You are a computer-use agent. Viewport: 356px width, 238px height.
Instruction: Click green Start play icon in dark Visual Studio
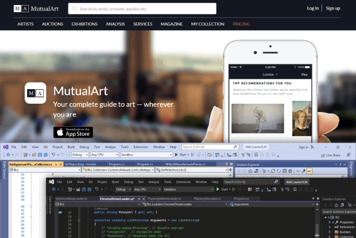click(217, 190)
